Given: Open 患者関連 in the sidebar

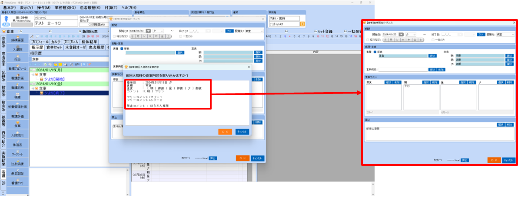Looking at the screenshot, I should [x=17, y=171].
